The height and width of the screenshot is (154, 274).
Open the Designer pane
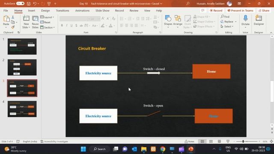click(259, 21)
